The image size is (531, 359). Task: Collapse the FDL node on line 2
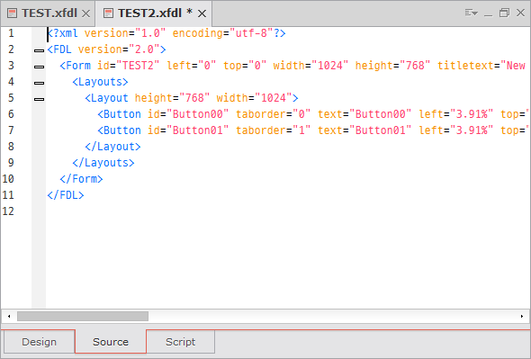tap(40, 50)
